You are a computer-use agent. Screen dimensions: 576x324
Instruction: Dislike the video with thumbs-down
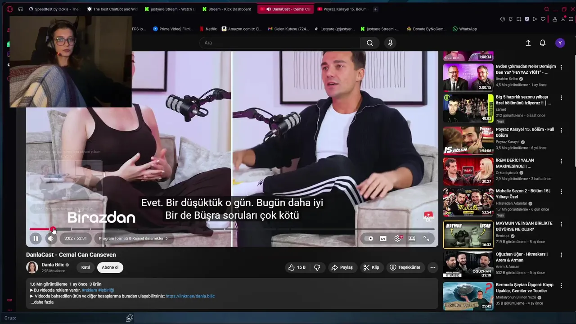pos(317,267)
